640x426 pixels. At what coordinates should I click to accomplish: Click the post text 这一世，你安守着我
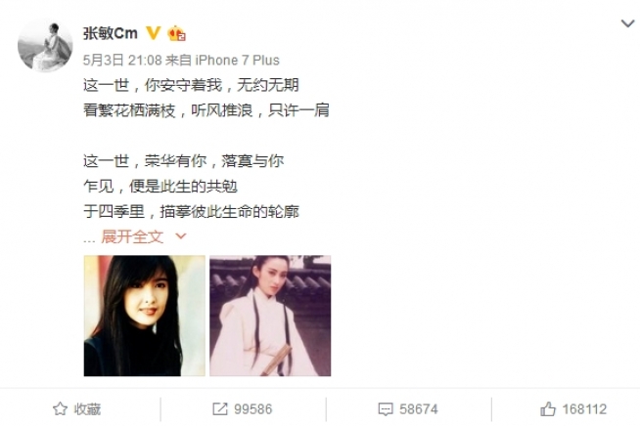[153, 85]
